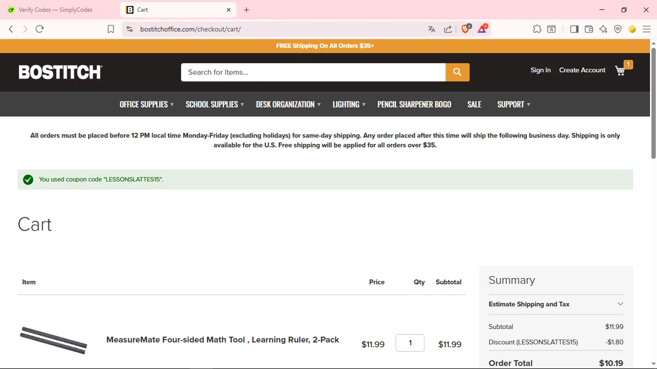Screen dimensions: 657x369
Task: Expand Office Supplies menu
Action: tap(147, 104)
